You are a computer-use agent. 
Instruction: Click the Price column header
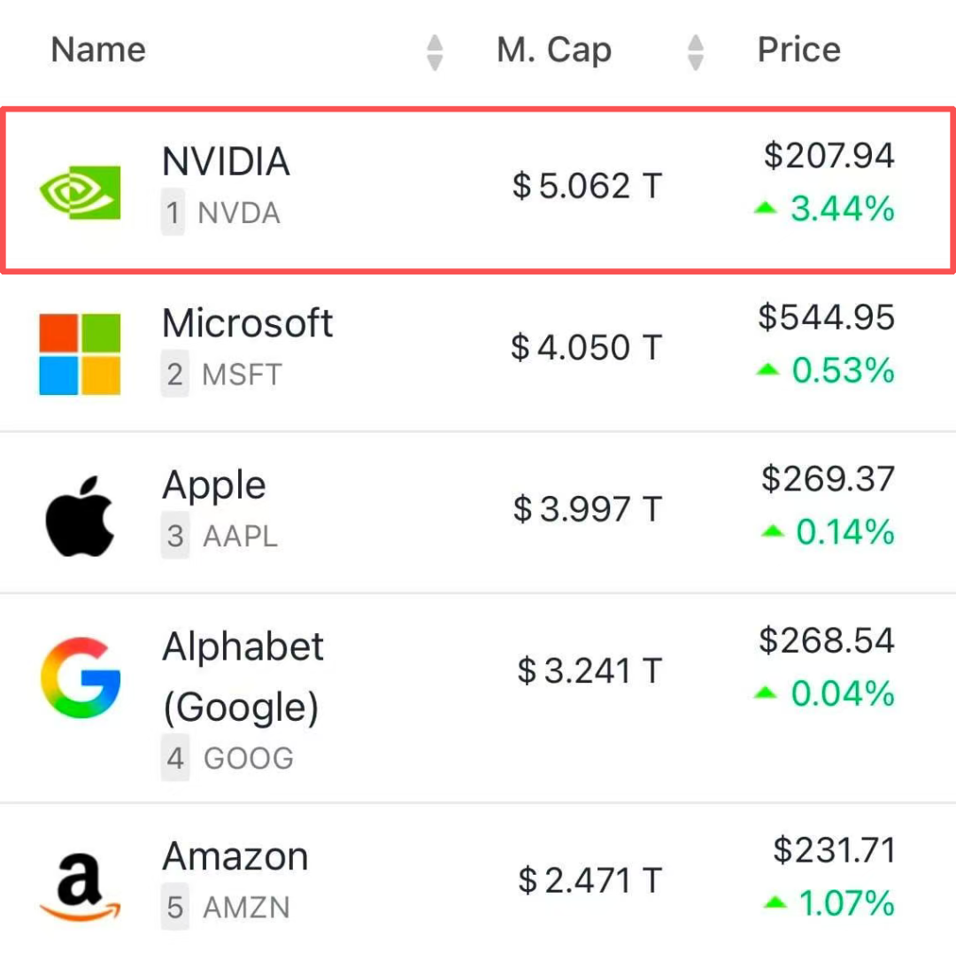pyautogui.click(x=798, y=50)
